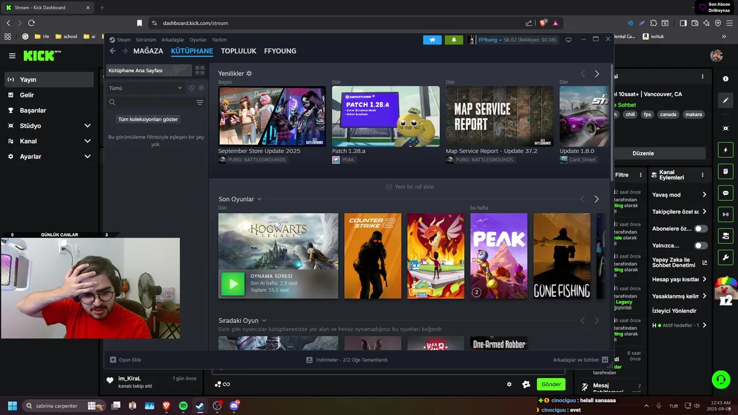The height and width of the screenshot is (415, 738).
Task: Open Counter-Strike 2 game cover
Action: coord(372,256)
